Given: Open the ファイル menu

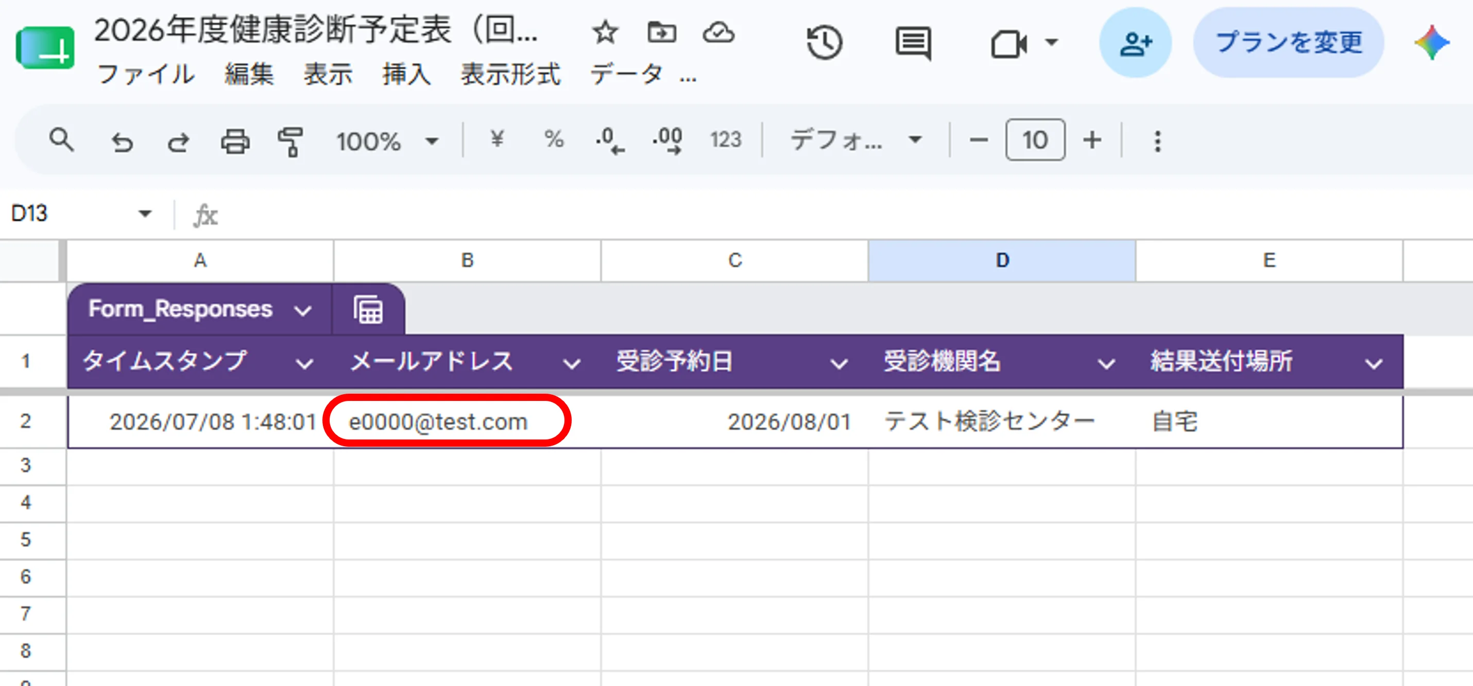Looking at the screenshot, I should [x=146, y=74].
